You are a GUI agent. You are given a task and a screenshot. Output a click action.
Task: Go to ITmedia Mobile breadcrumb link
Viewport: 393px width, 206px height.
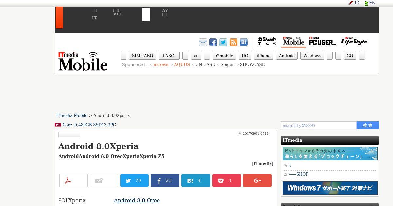72,115
